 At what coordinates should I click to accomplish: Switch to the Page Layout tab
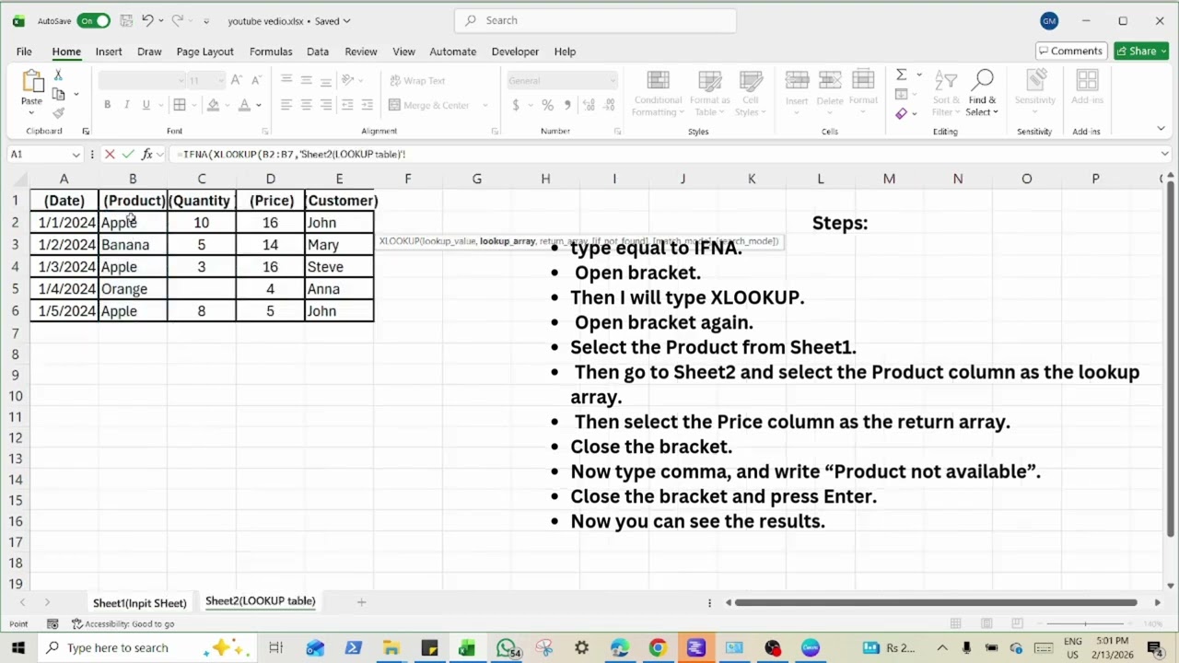tap(204, 52)
